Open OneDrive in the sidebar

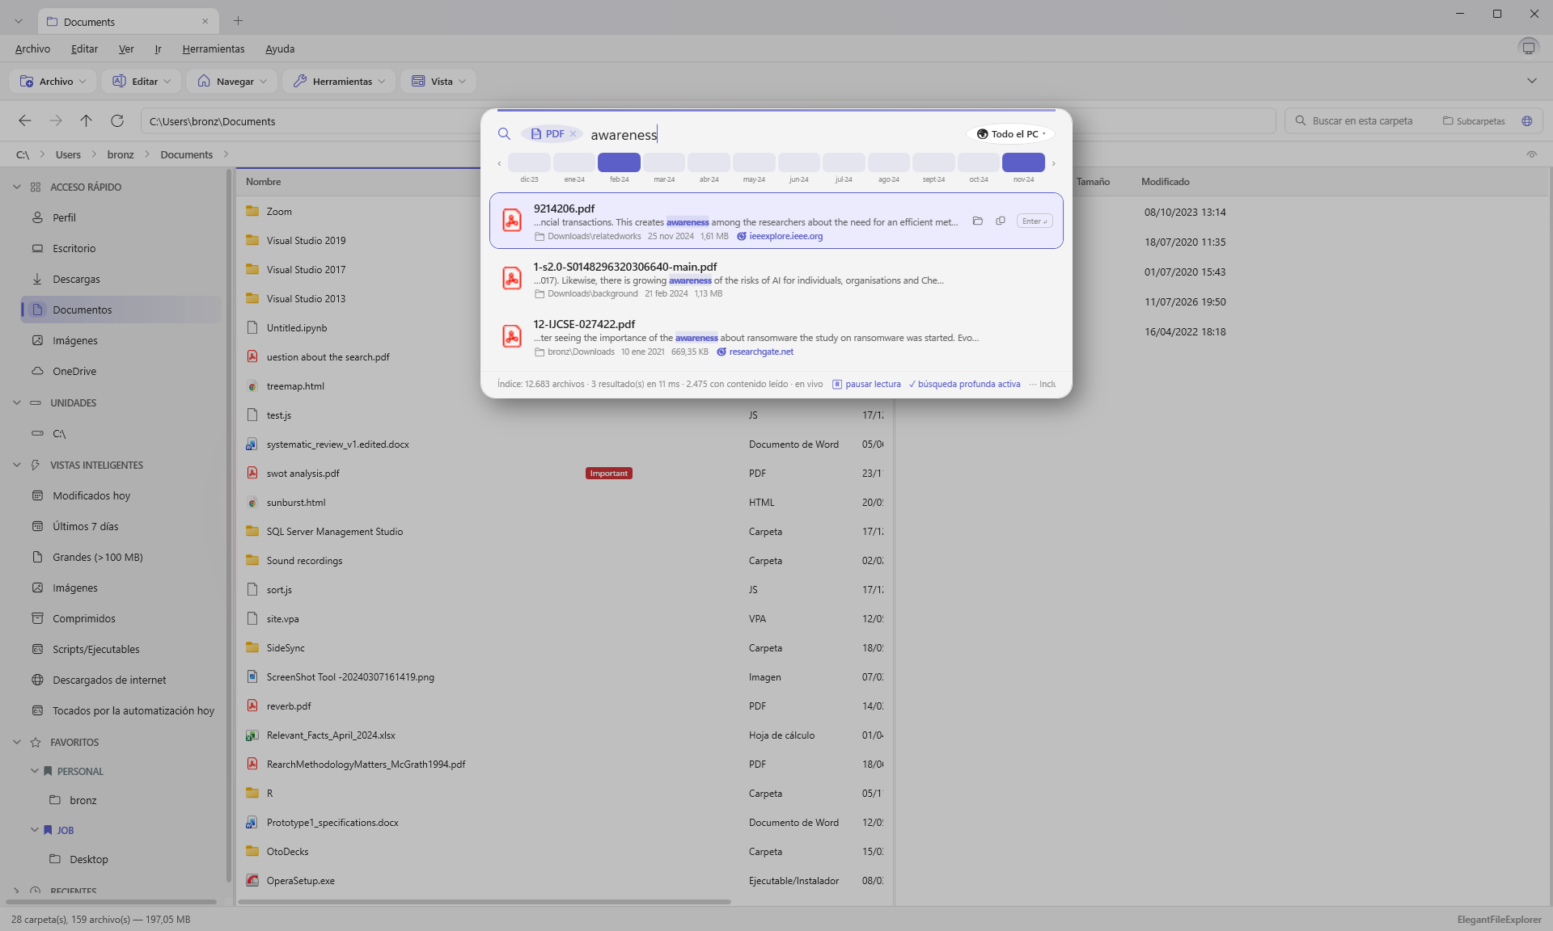coord(121,371)
